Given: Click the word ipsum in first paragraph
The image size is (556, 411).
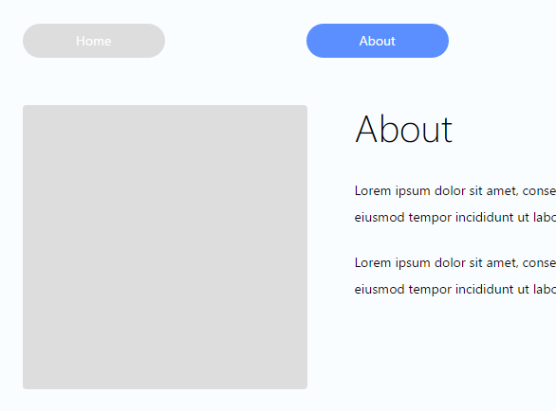Looking at the screenshot, I should click(413, 191).
